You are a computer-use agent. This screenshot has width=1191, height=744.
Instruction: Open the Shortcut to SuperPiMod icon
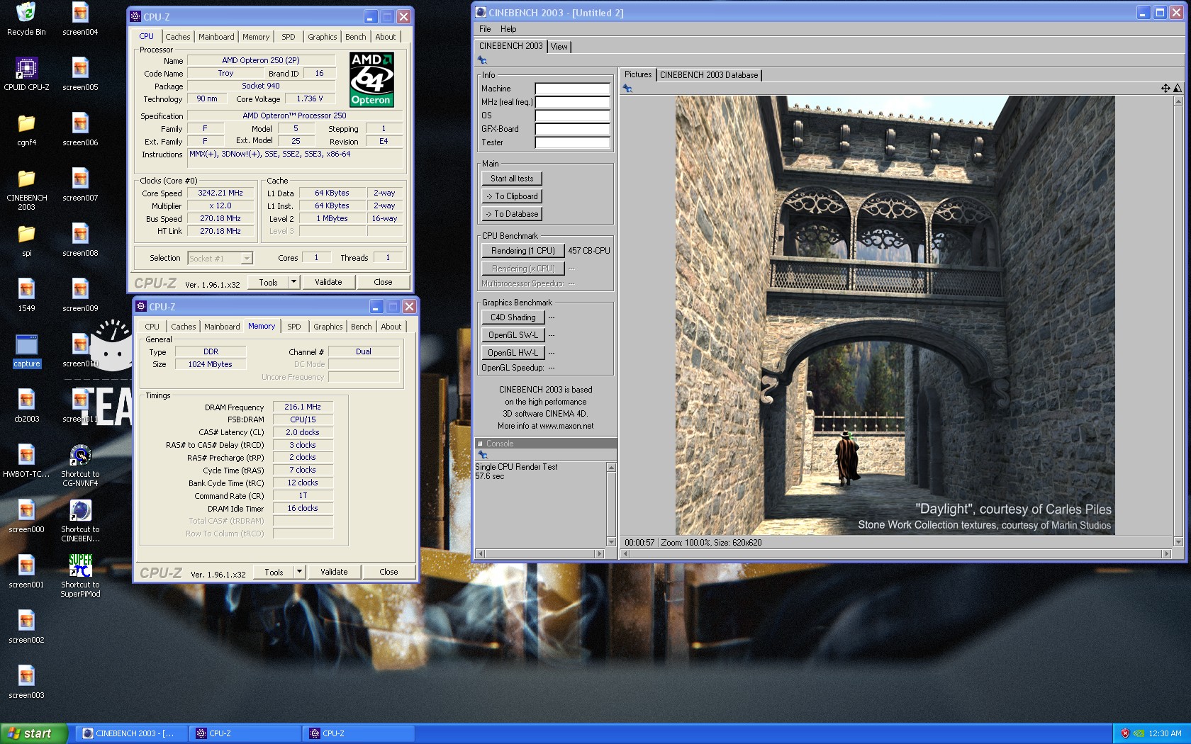pos(80,576)
